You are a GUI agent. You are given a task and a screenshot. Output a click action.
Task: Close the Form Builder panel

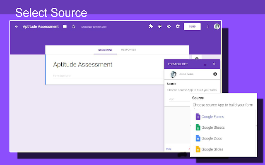[x=214, y=64]
